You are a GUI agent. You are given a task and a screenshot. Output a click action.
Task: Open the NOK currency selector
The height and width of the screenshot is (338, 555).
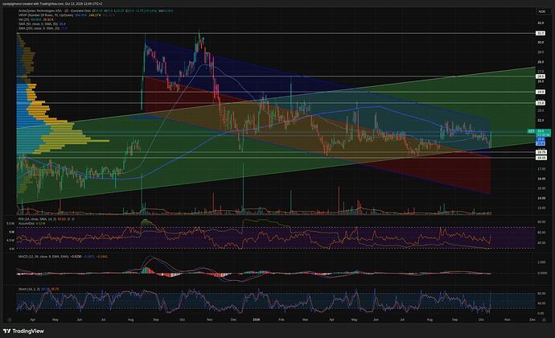[x=541, y=11]
